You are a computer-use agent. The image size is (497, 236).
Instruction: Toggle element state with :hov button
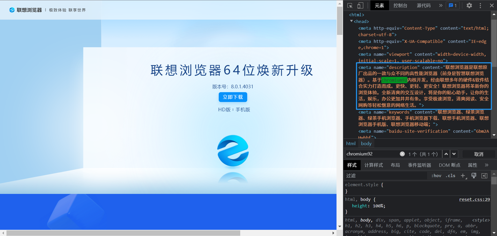[436, 176]
